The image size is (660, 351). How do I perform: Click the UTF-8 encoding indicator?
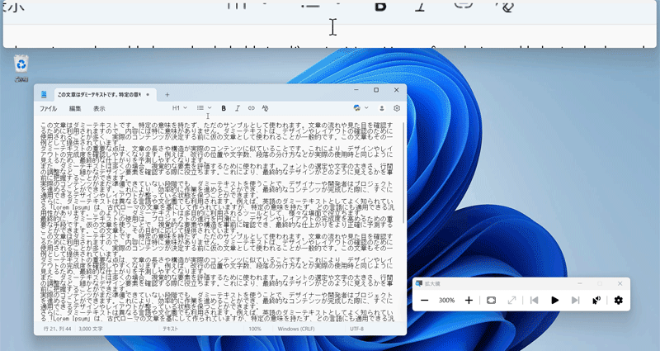(356, 329)
